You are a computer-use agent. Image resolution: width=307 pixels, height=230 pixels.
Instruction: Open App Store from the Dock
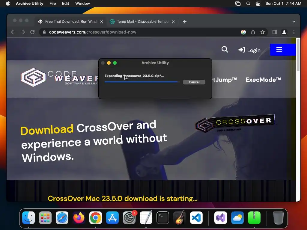click(112, 218)
